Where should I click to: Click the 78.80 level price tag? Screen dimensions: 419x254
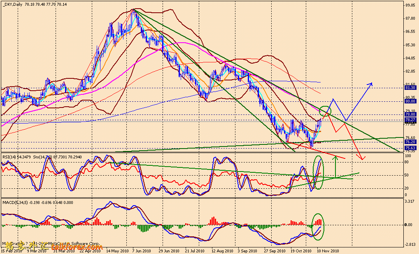pyautogui.click(x=410, y=114)
